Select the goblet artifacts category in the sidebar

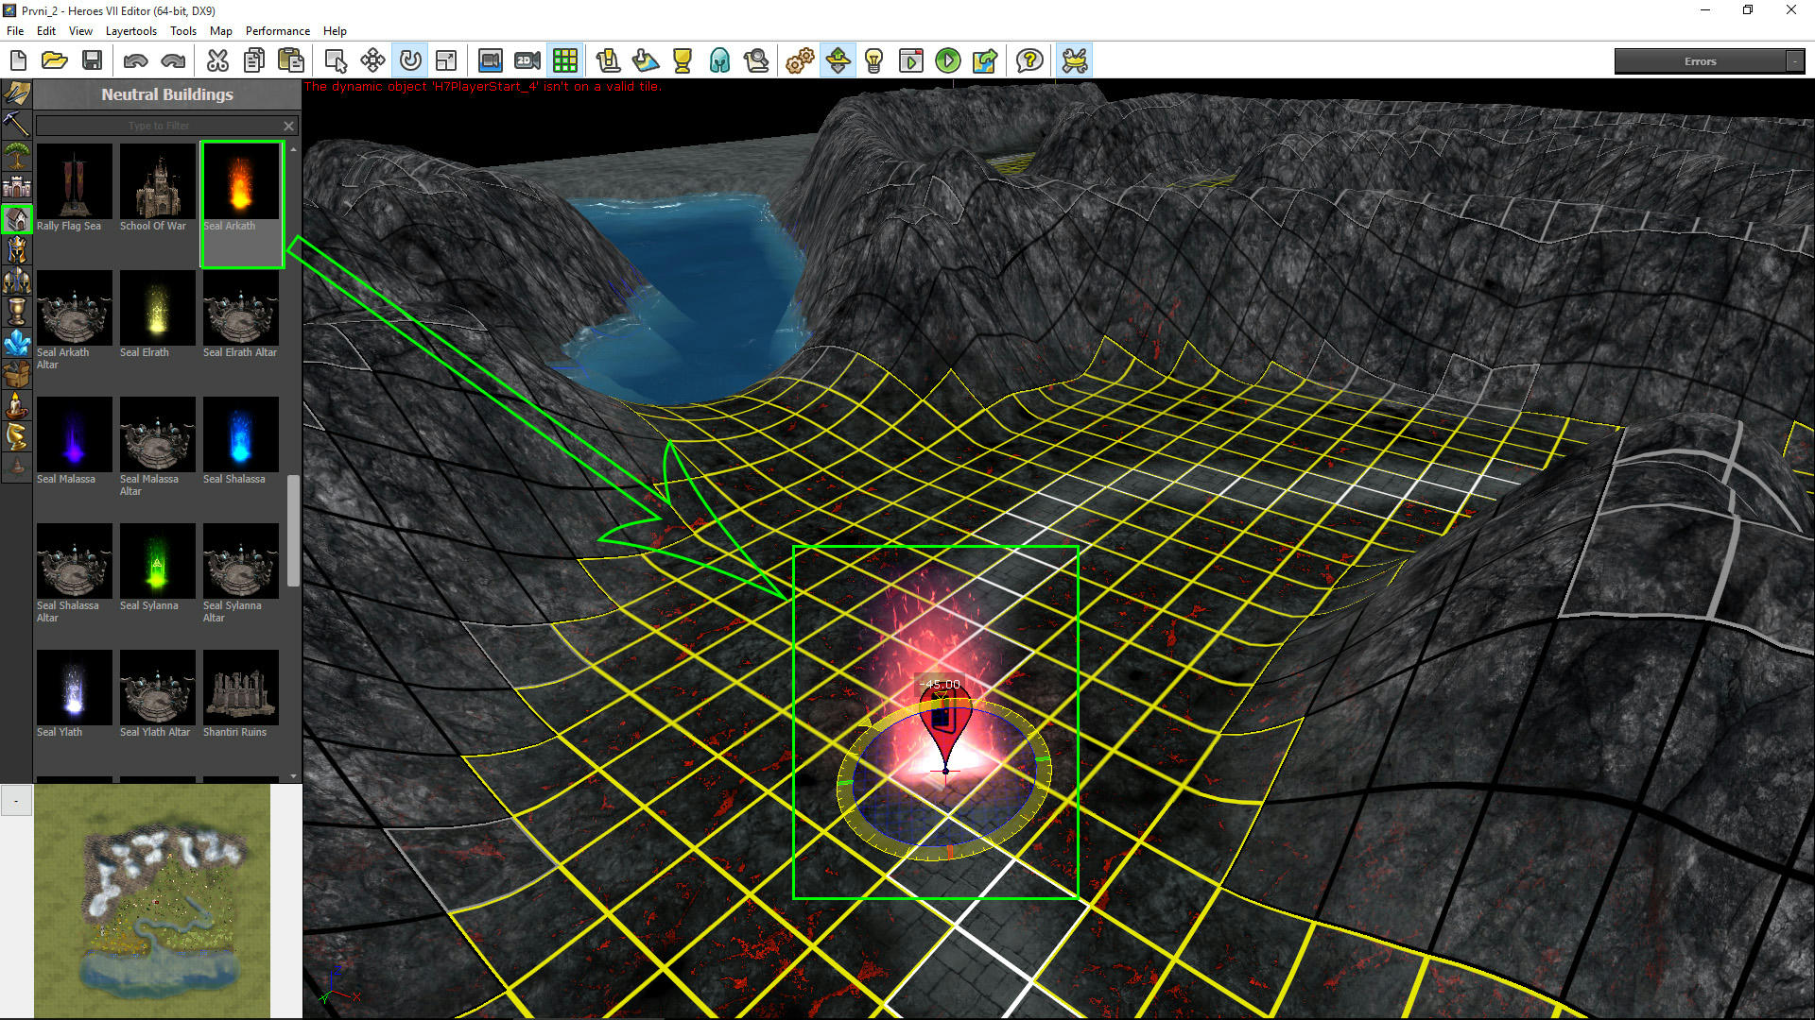click(x=17, y=313)
